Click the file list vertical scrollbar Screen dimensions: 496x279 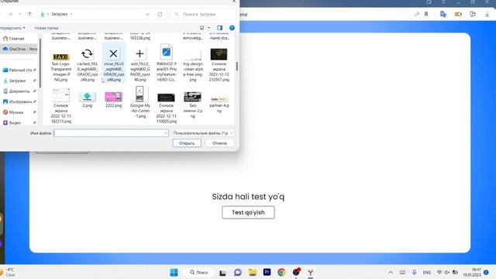point(236,66)
